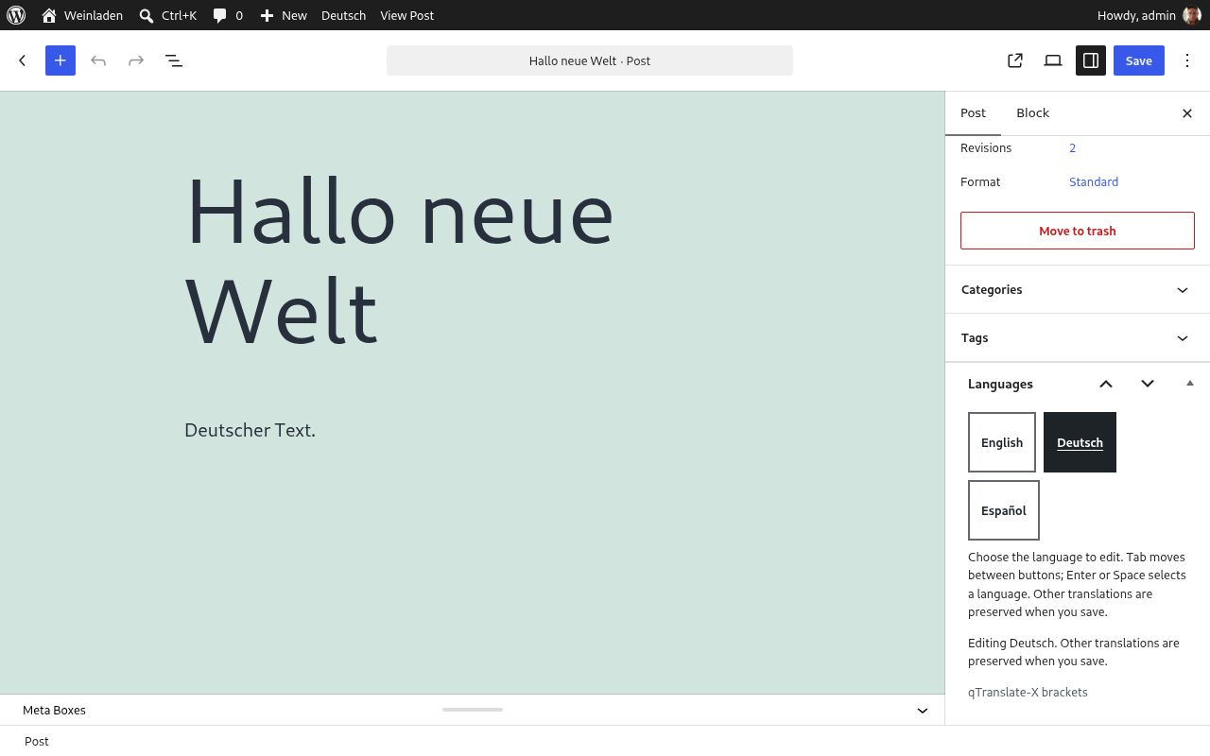Expand the Tags panel
Viewport: 1210px width, 756px height.
[1078, 338]
